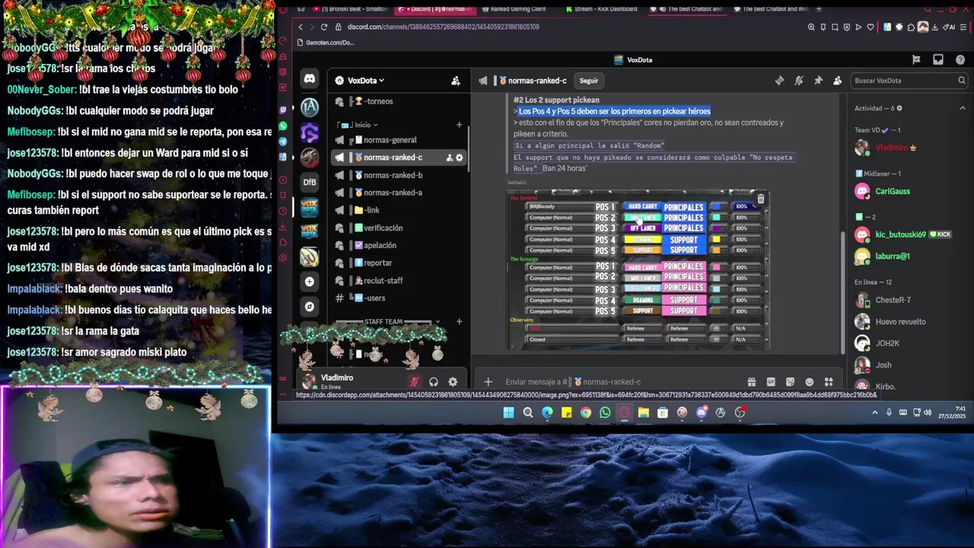Open Opera sidebar settings gear
Image resolution: width=974 pixels, height=548 pixels.
(284, 258)
